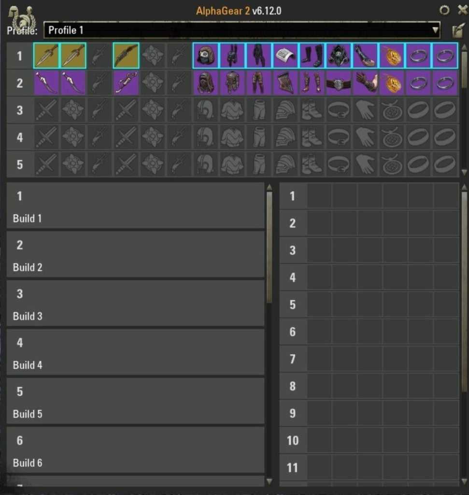Click the first slot of skill bar 3
This screenshot has width=469, height=495.
(319, 250)
